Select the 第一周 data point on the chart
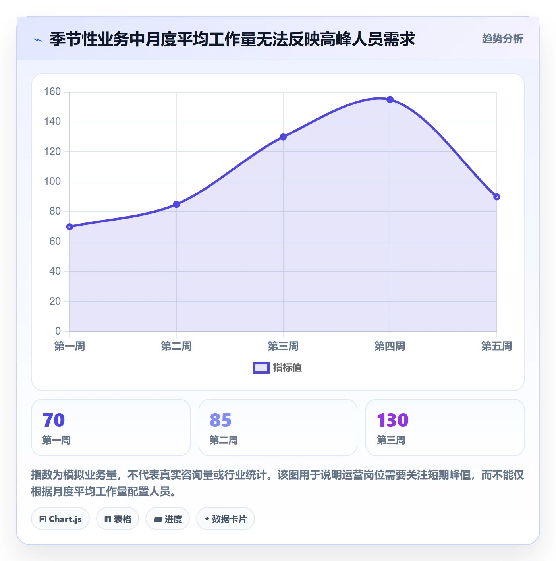556x561 pixels. (x=69, y=227)
